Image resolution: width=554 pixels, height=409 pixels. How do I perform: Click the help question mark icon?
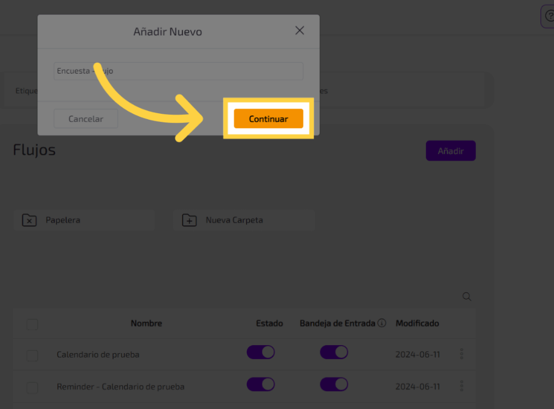coord(549,16)
